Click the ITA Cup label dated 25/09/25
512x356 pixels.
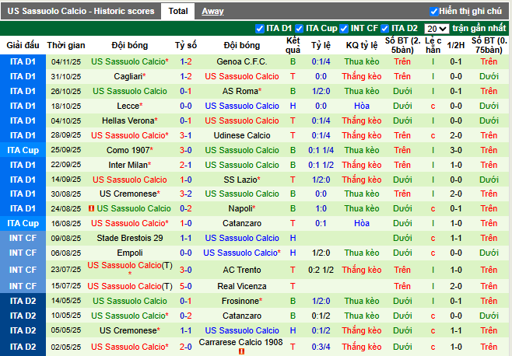[x=23, y=150]
